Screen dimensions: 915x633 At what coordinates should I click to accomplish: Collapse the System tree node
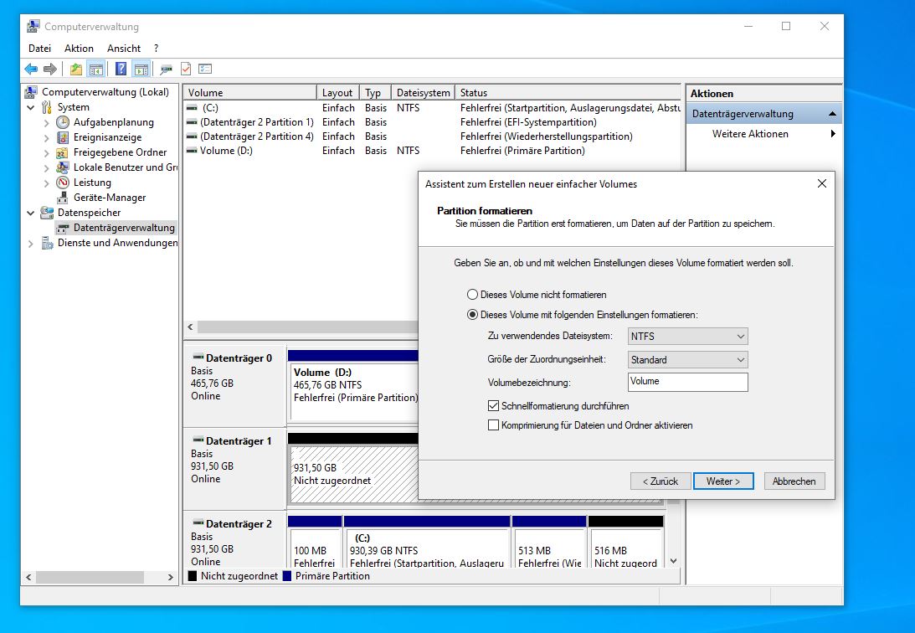[x=31, y=108]
